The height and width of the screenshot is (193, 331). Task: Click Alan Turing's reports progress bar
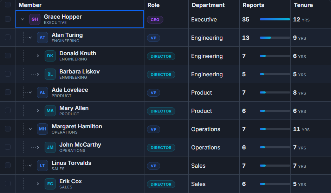click(x=275, y=38)
